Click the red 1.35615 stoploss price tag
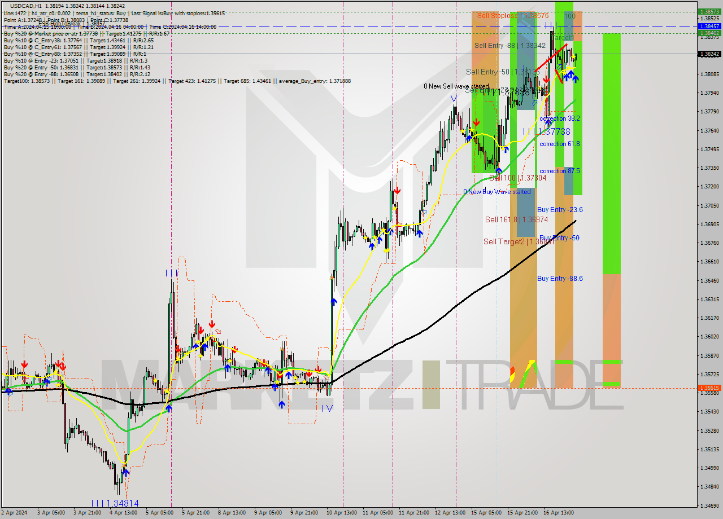 tap(709, 388)
